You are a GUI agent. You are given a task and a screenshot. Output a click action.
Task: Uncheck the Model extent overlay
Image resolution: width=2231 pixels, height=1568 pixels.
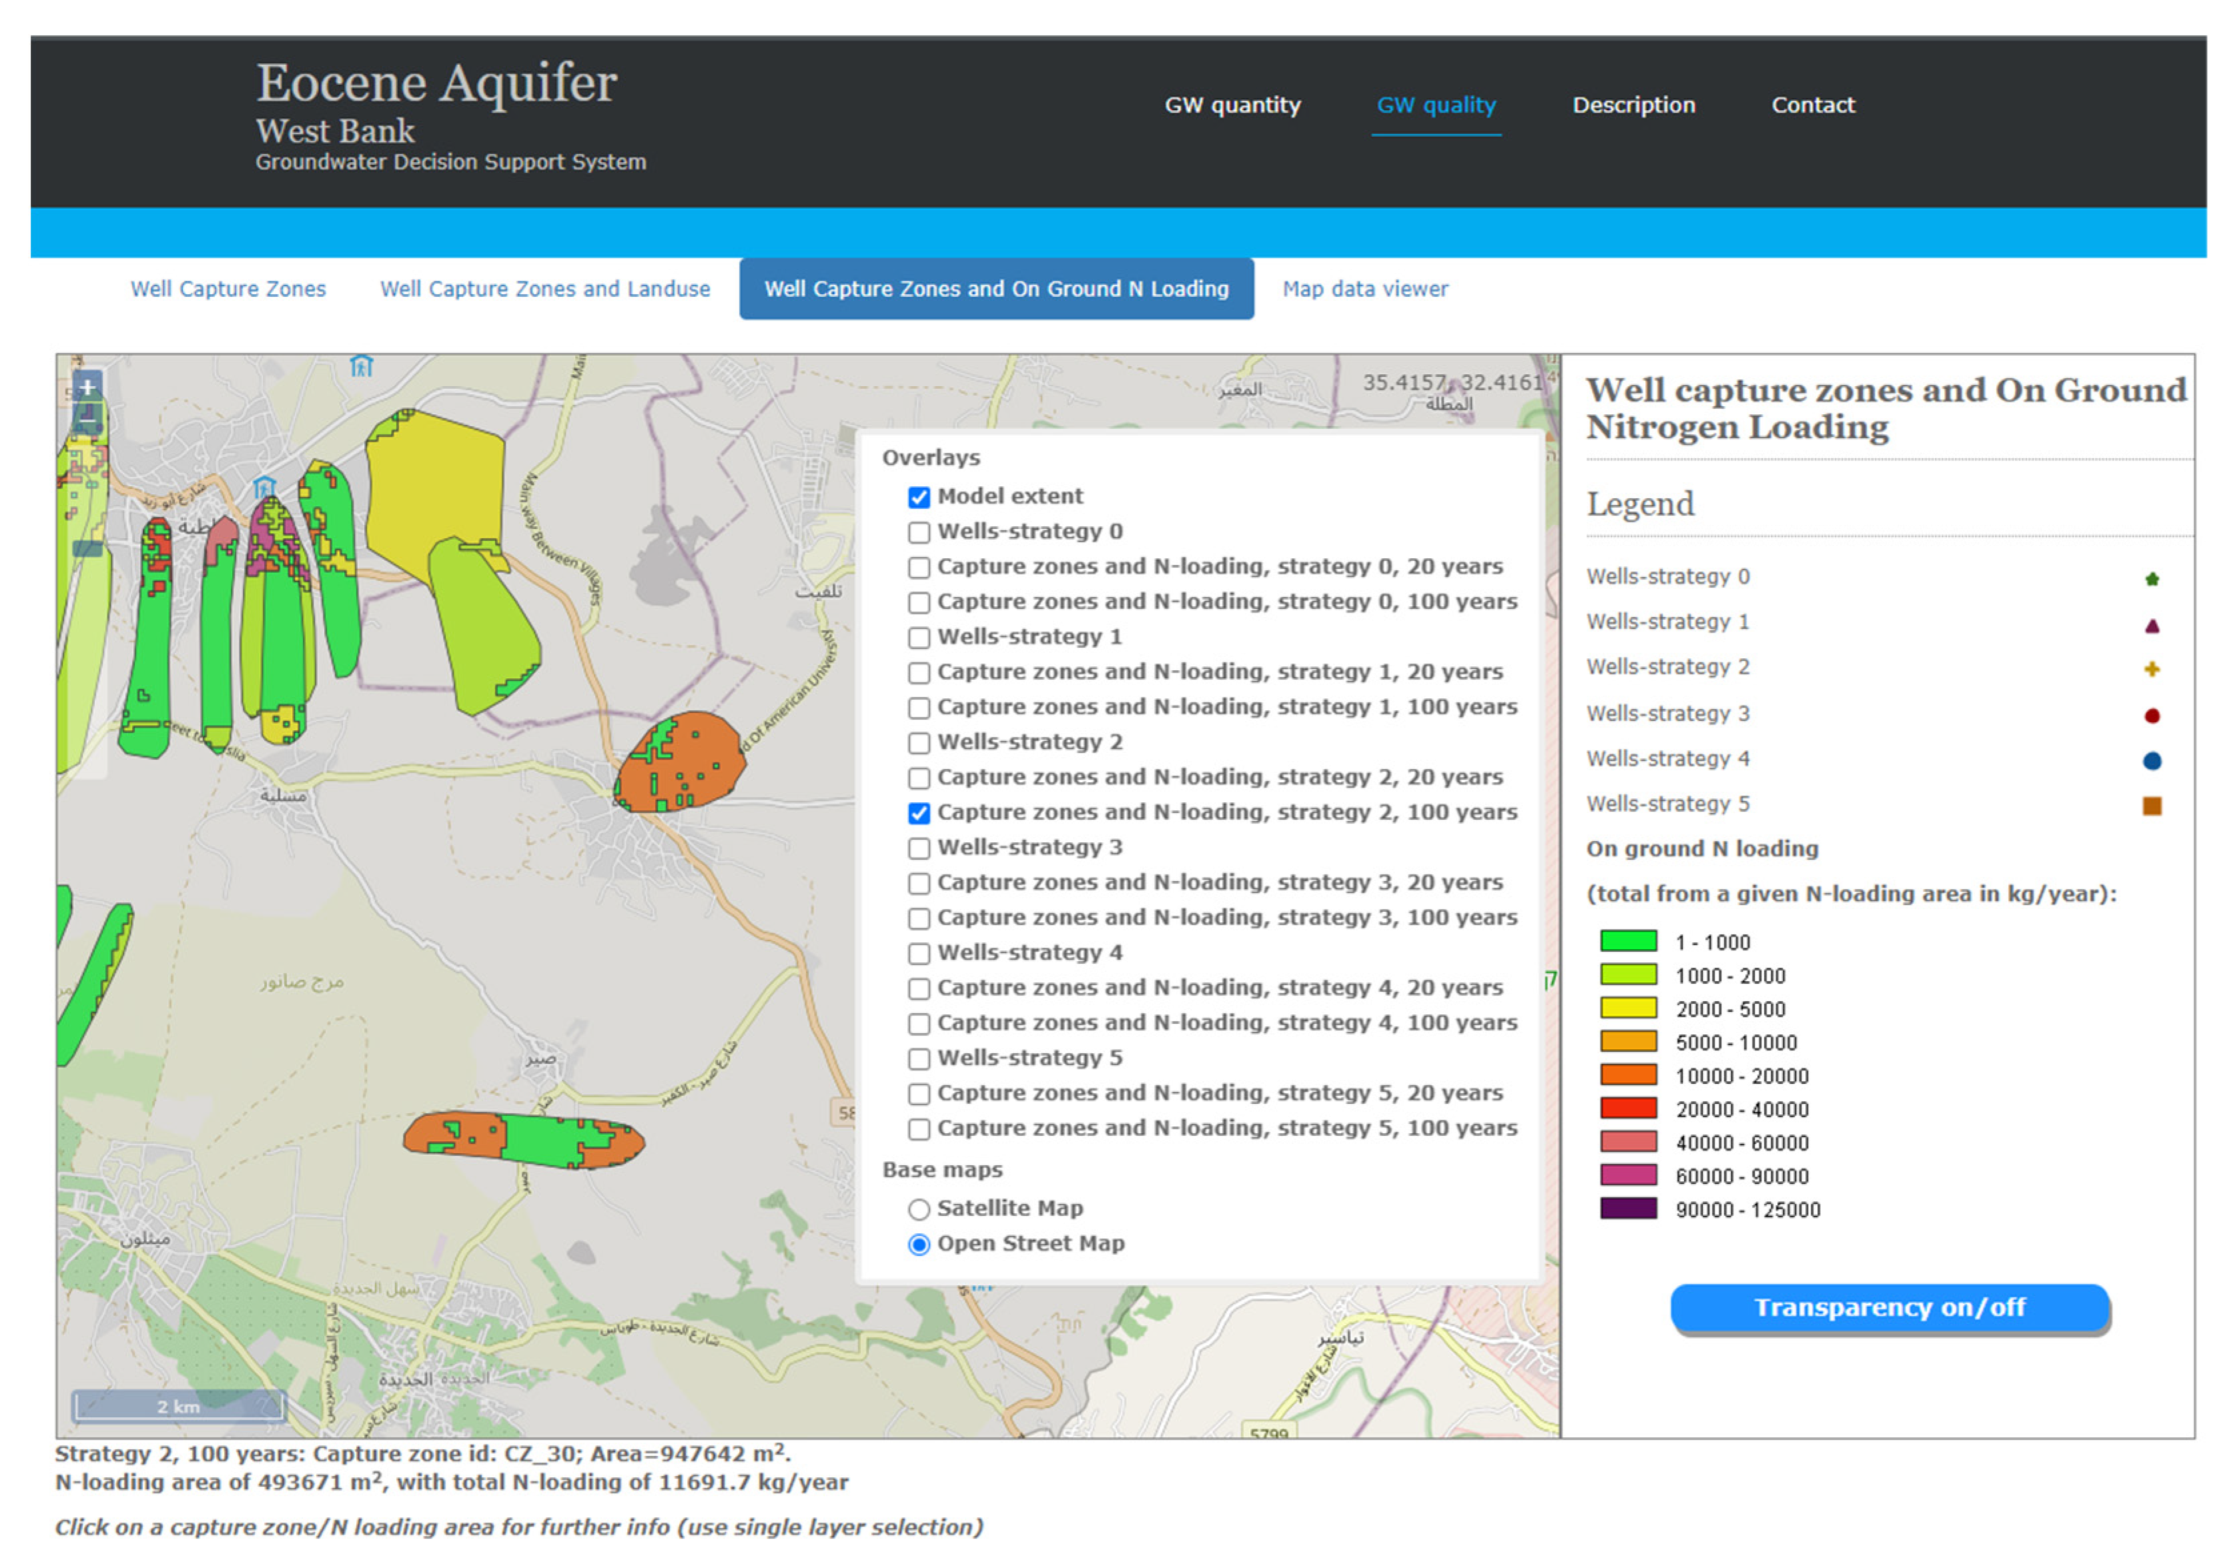pyautogui.click(x=918, y=498)
